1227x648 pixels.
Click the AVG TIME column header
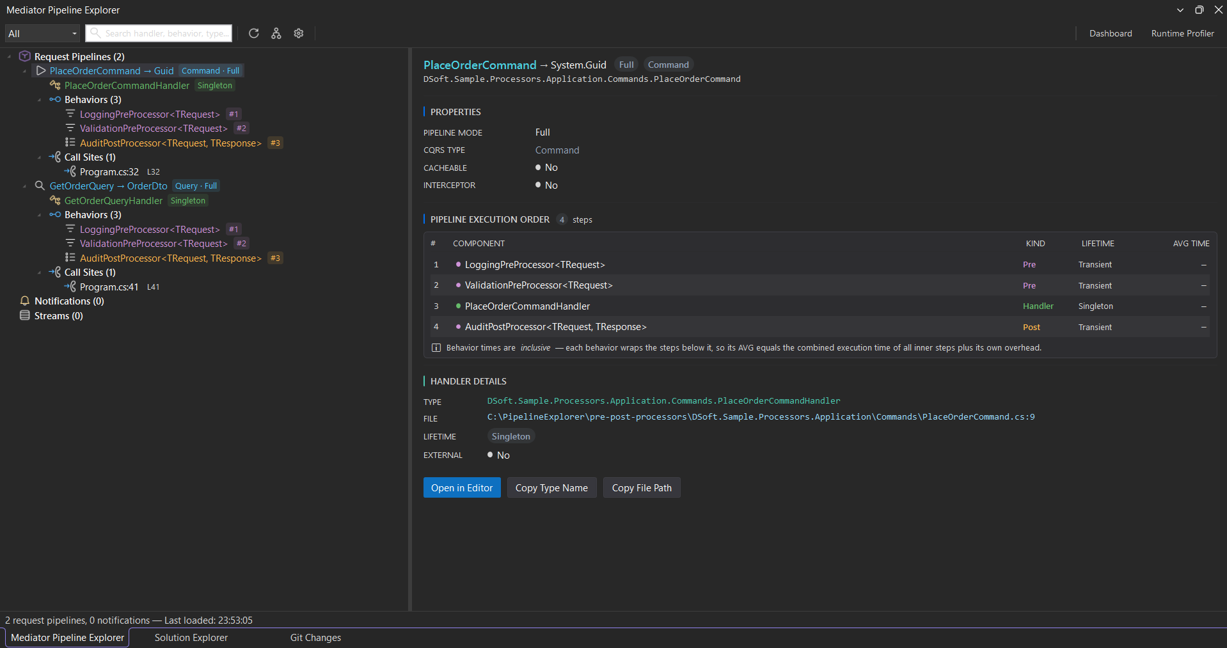[x=1191, y=243]
